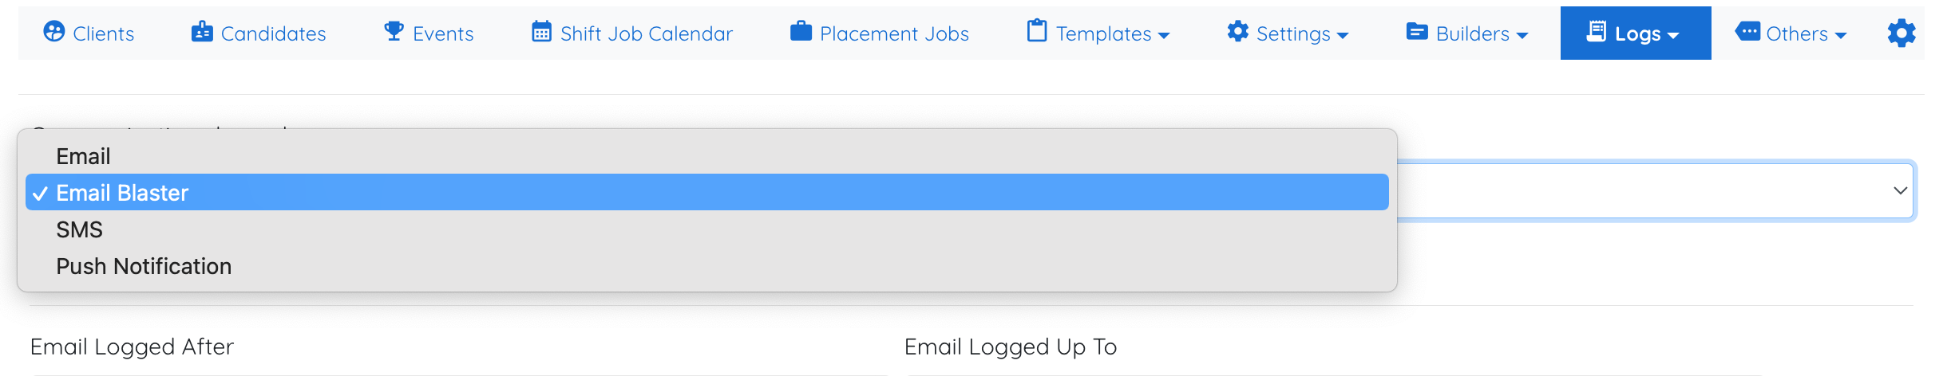Expand the Settings menu
Image resolution: width=1951 pixels, height=376 pixels.
coord(1288,33)
